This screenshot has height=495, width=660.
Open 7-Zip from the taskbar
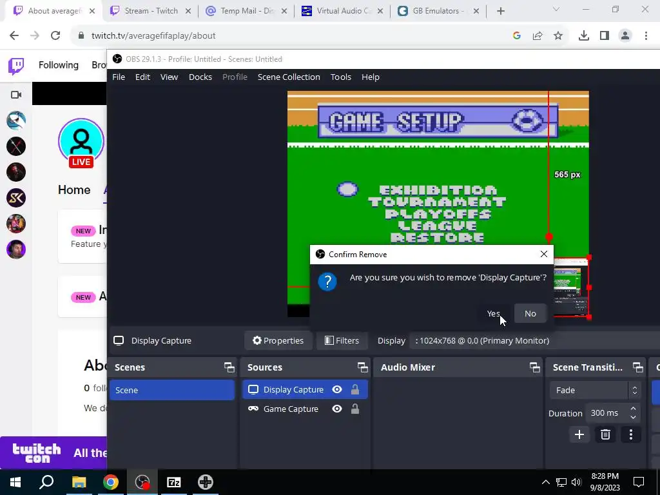click(x=174, y=482)
